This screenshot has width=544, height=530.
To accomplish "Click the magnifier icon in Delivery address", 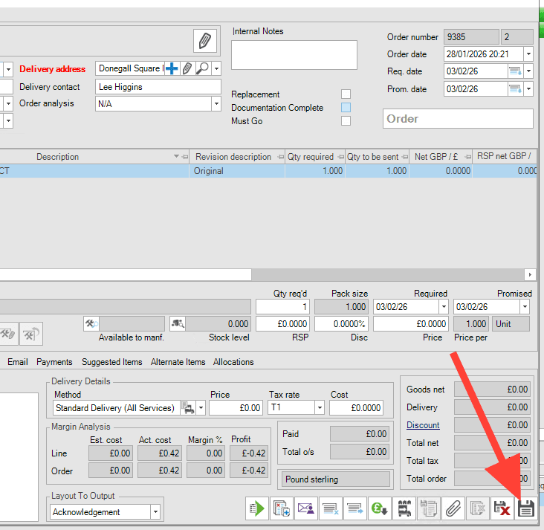I will (202, 68).
